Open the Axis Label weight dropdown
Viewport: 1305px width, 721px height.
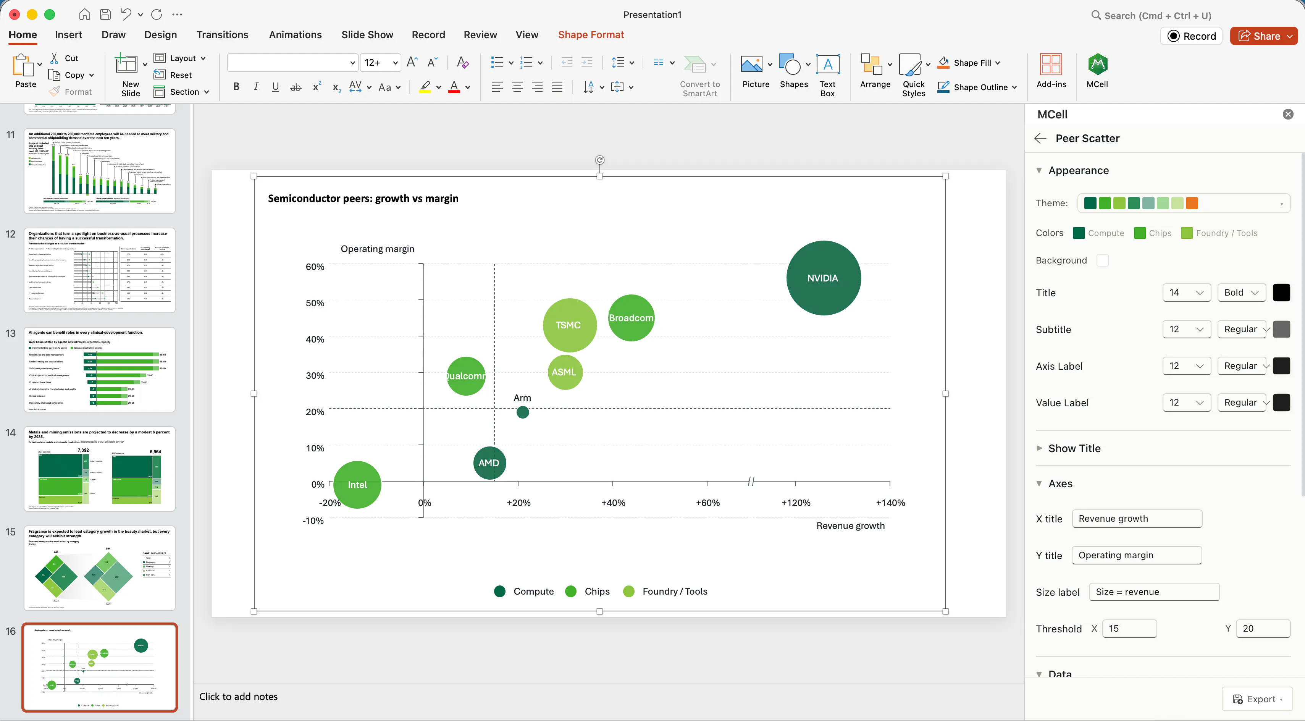tap(1241, 366)
